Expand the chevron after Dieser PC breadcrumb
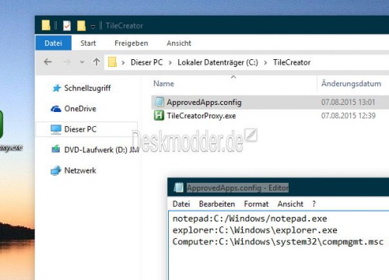Image resolution: width=389 pixels, height=280 pixels. point(170,62)
